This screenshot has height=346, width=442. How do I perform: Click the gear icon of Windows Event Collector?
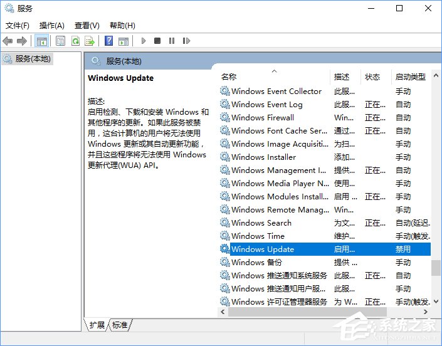pos(224,91)
